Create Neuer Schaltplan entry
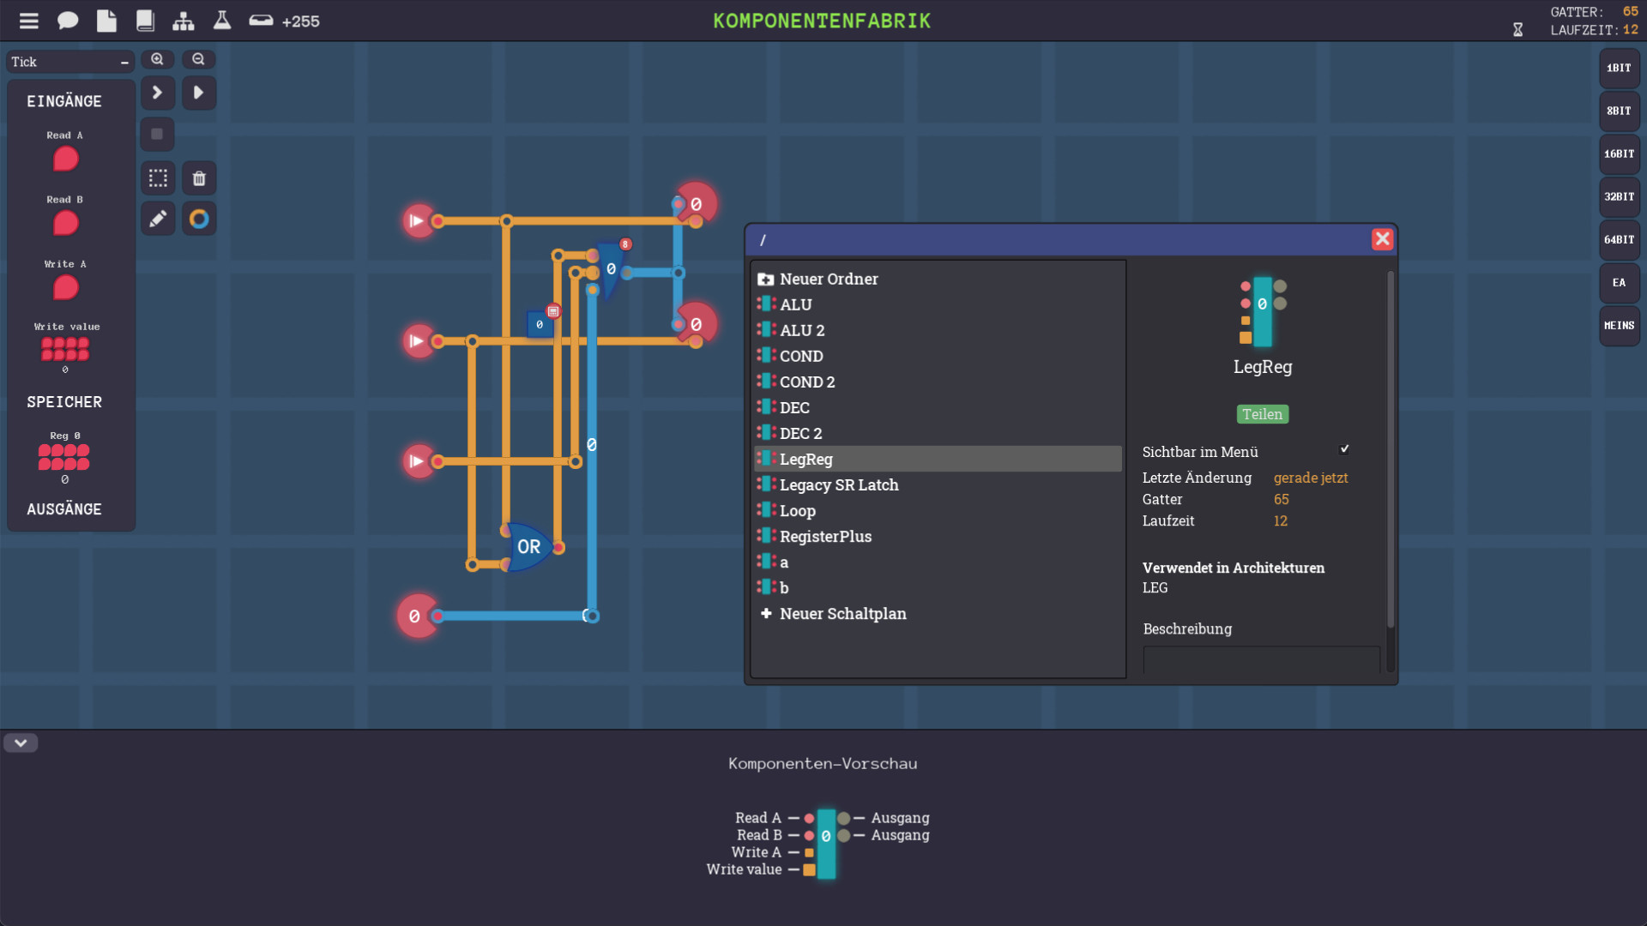 (x=842, y=613)
